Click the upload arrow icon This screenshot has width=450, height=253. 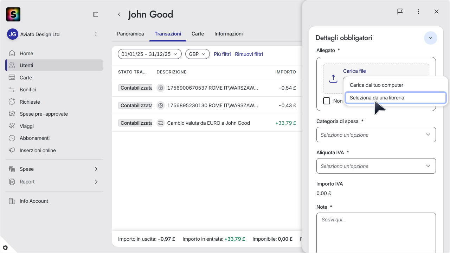point(333,79)
